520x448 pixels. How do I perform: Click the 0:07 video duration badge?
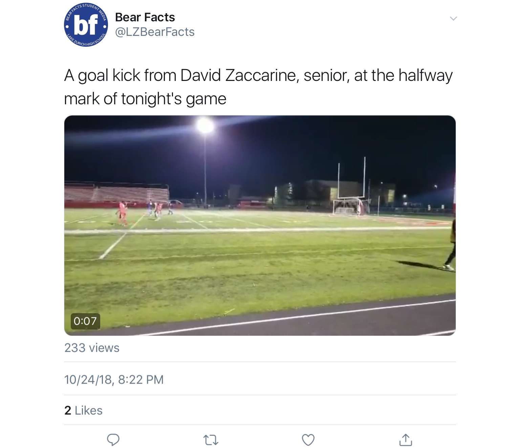85,321
